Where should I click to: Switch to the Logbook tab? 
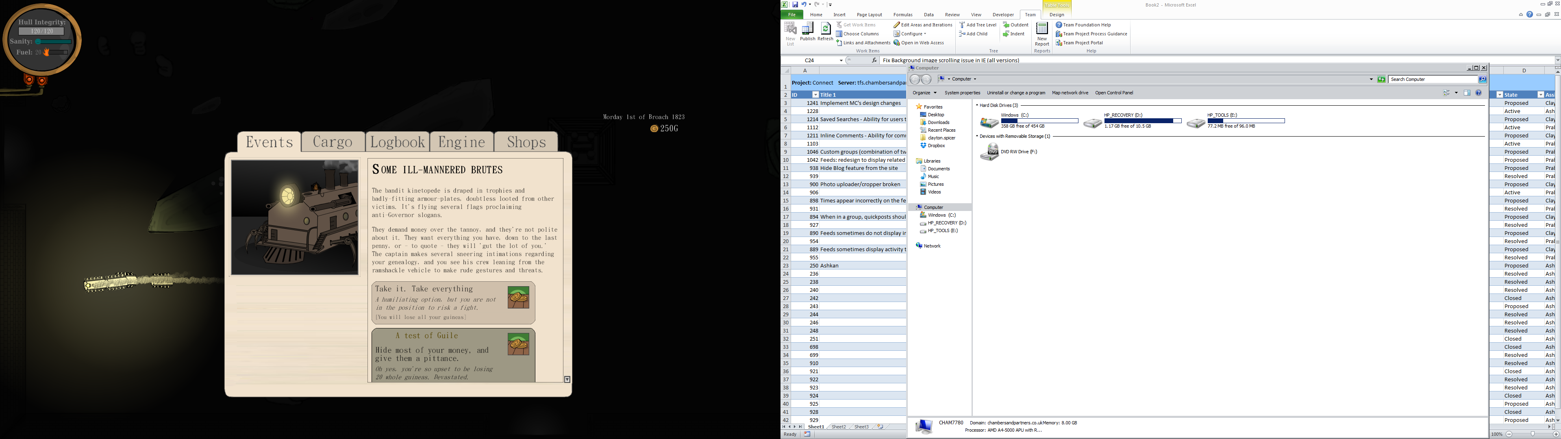(398, 142)
